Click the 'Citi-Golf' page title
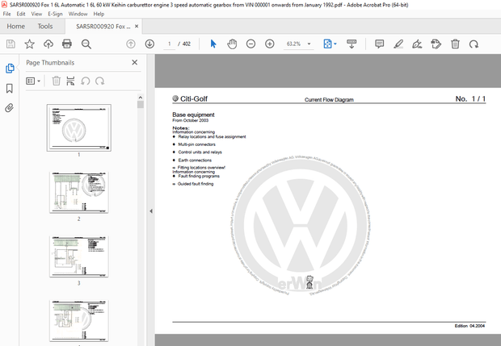The image size is (501, 346). [x=194, y=99]
